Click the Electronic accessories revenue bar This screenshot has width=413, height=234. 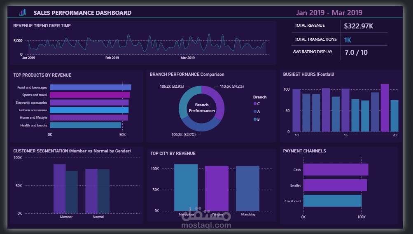[x=89, y=103]
